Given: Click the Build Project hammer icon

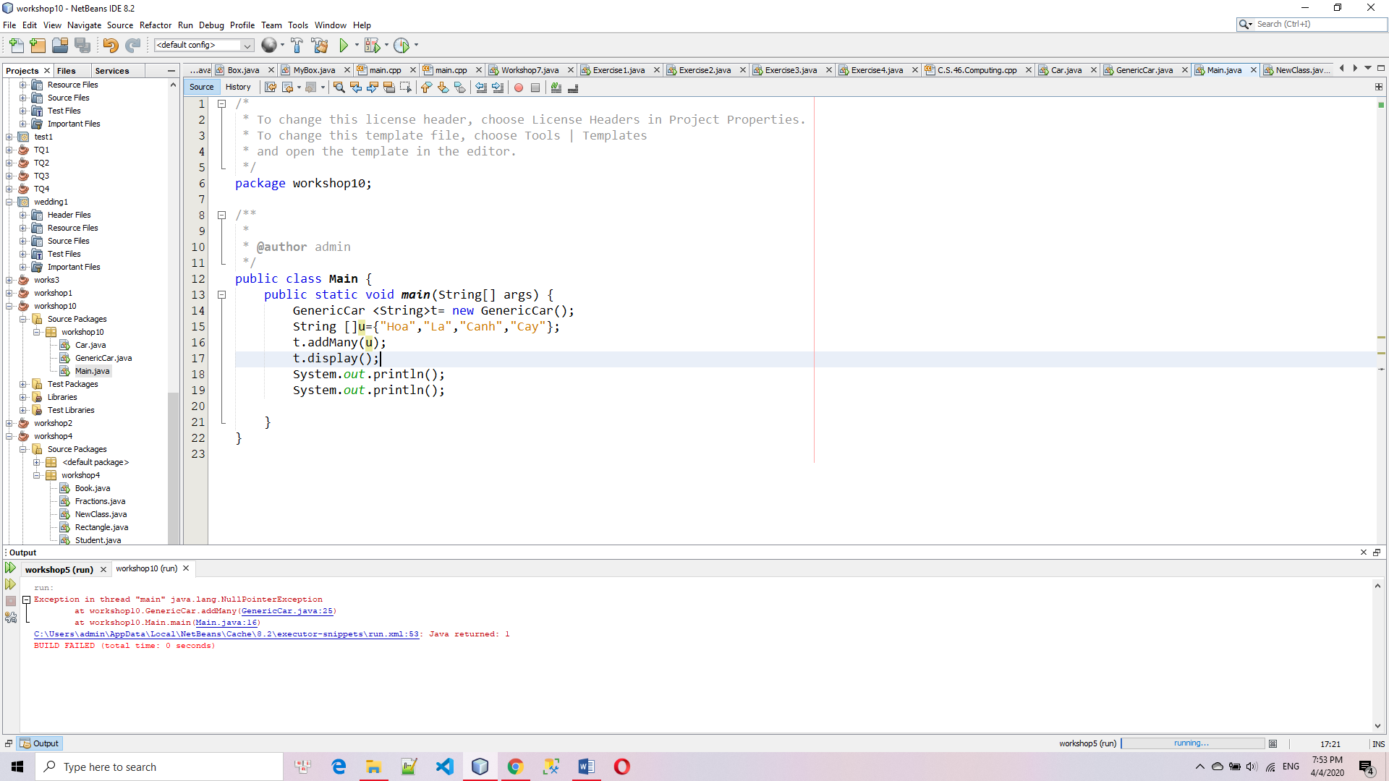Looking at the screenshot, I should (297, 46).
